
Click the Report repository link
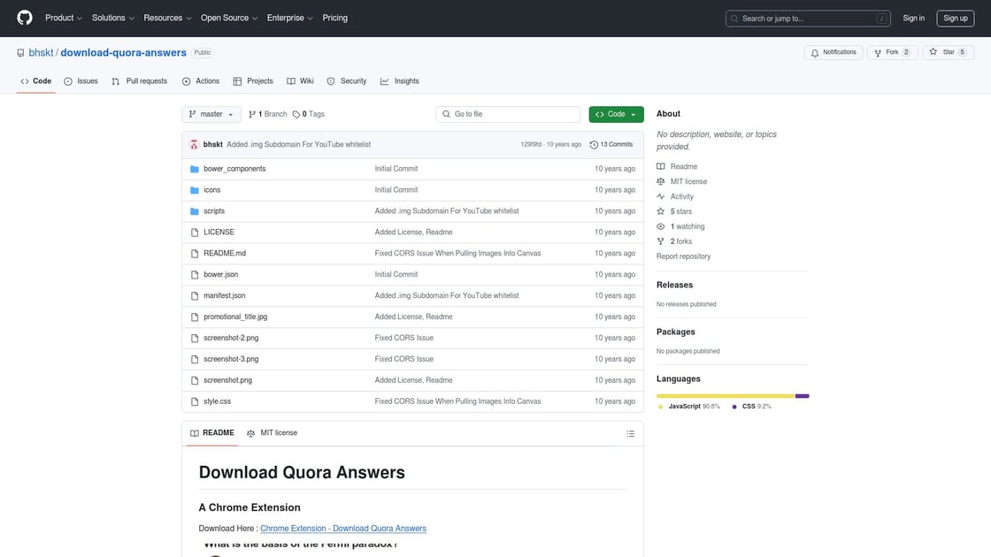point(683,256)
